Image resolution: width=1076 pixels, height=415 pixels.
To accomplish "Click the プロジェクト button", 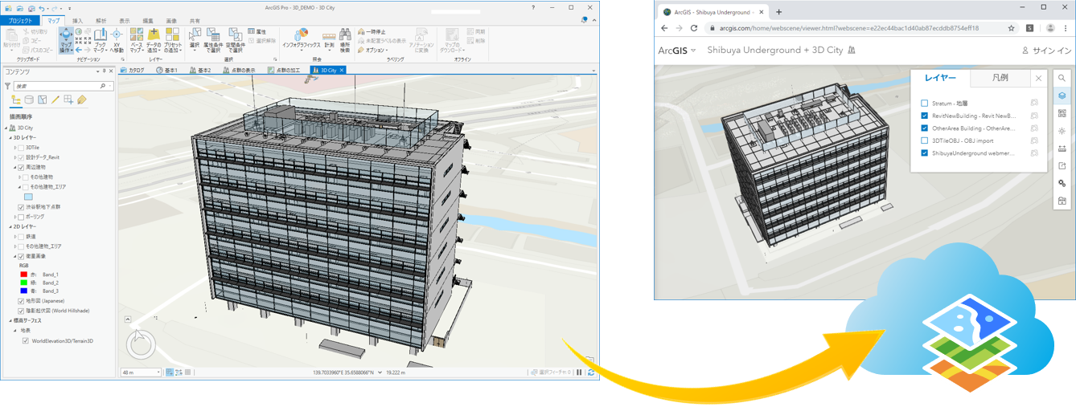I will pos(20,21).
